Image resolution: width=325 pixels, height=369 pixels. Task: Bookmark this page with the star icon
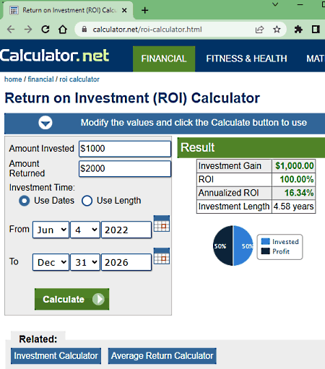point(277,30)
